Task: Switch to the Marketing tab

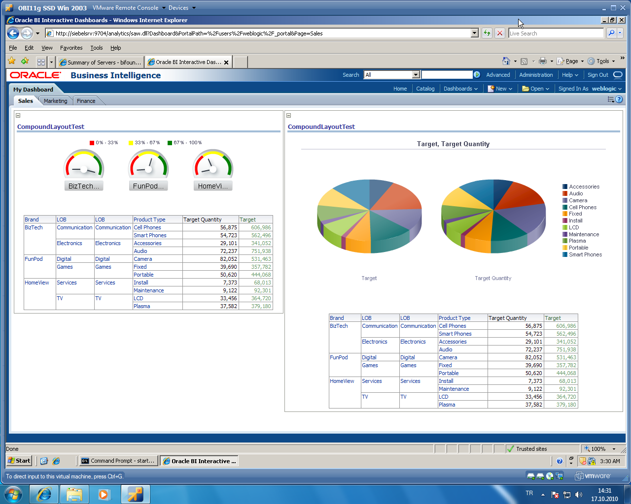Action: (x=56, y=100)
